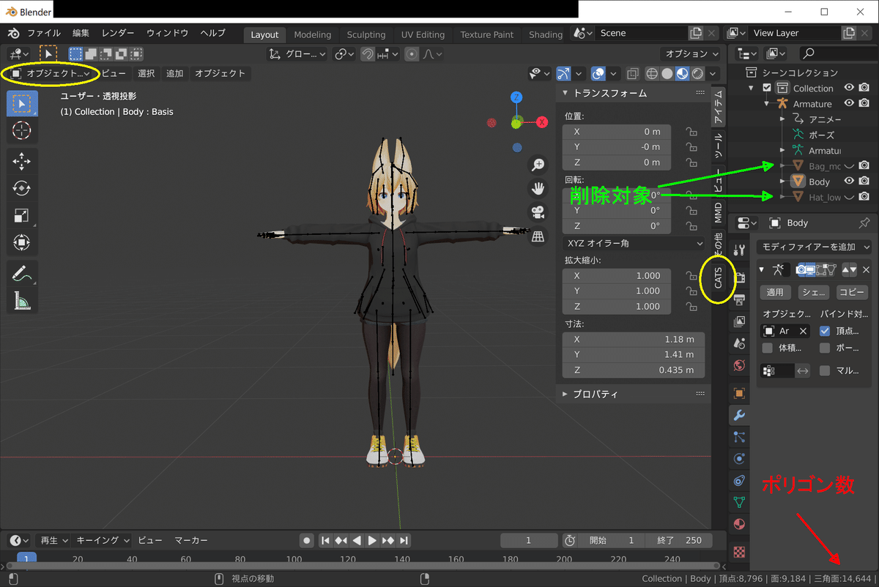Image resolution: width=879 pixels, height=587 pixels.
Task: Open the キーイング timeline dropdown
Action: pyautogui.click(x=103, y=540)
